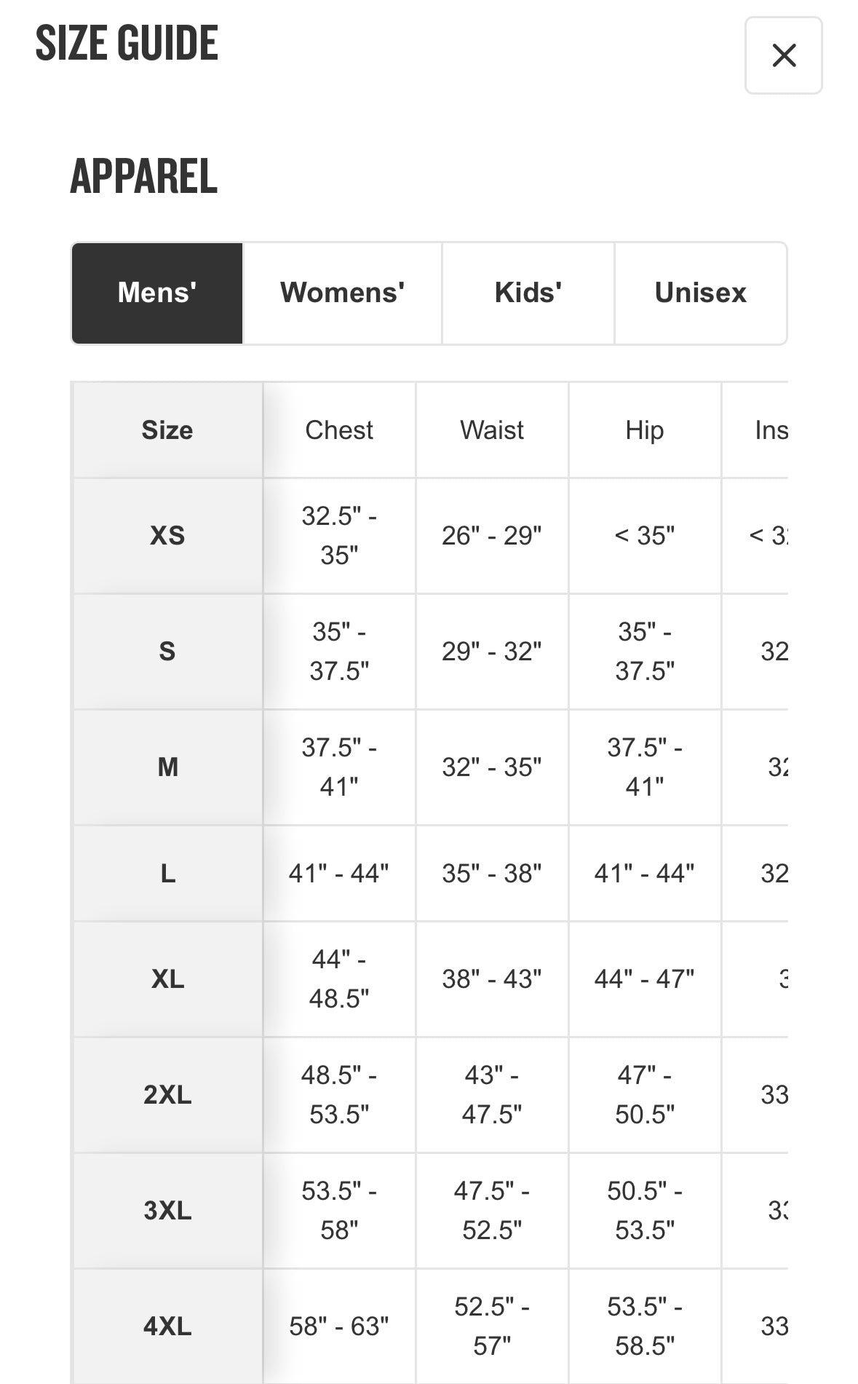Viewport: 858px width, 1384px height.
Task: Click the Hip column header
Action: coord(645,430)
